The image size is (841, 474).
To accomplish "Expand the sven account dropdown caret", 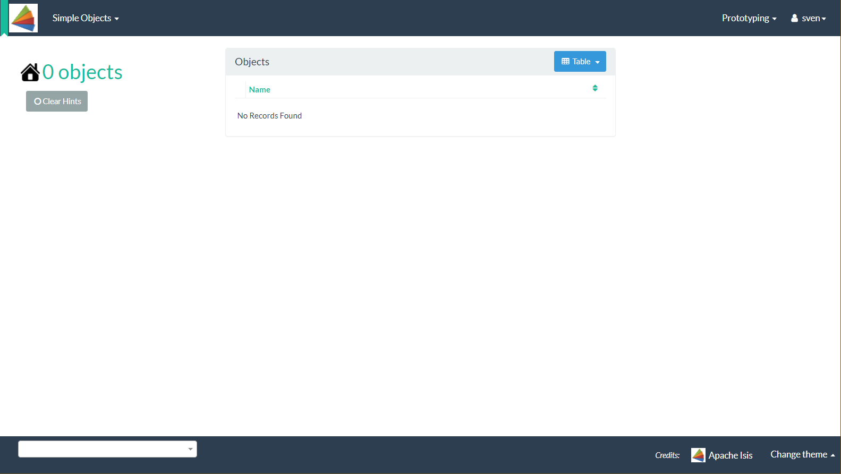I will pos(824,19).
